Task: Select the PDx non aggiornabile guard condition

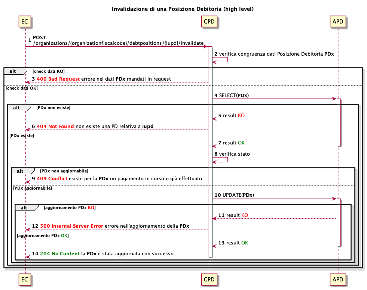Action: pos(64,171)
